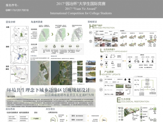Click the 城市发展需求 label
The width and height of the screenshot is (163, 122).
pyautogui.click(x=24, y=113)
